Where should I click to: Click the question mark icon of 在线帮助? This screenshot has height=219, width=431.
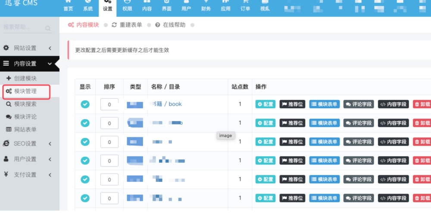click(157, 25)
